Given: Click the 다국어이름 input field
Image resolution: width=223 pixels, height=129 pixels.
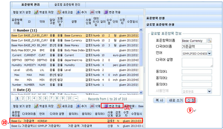Looking at the screenshot, I should [197, 47].
